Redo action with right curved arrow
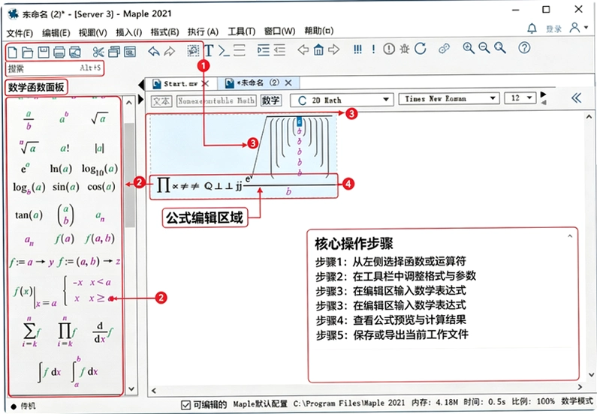The width and height of the screenshot is (597, 414). coord(170,51)
